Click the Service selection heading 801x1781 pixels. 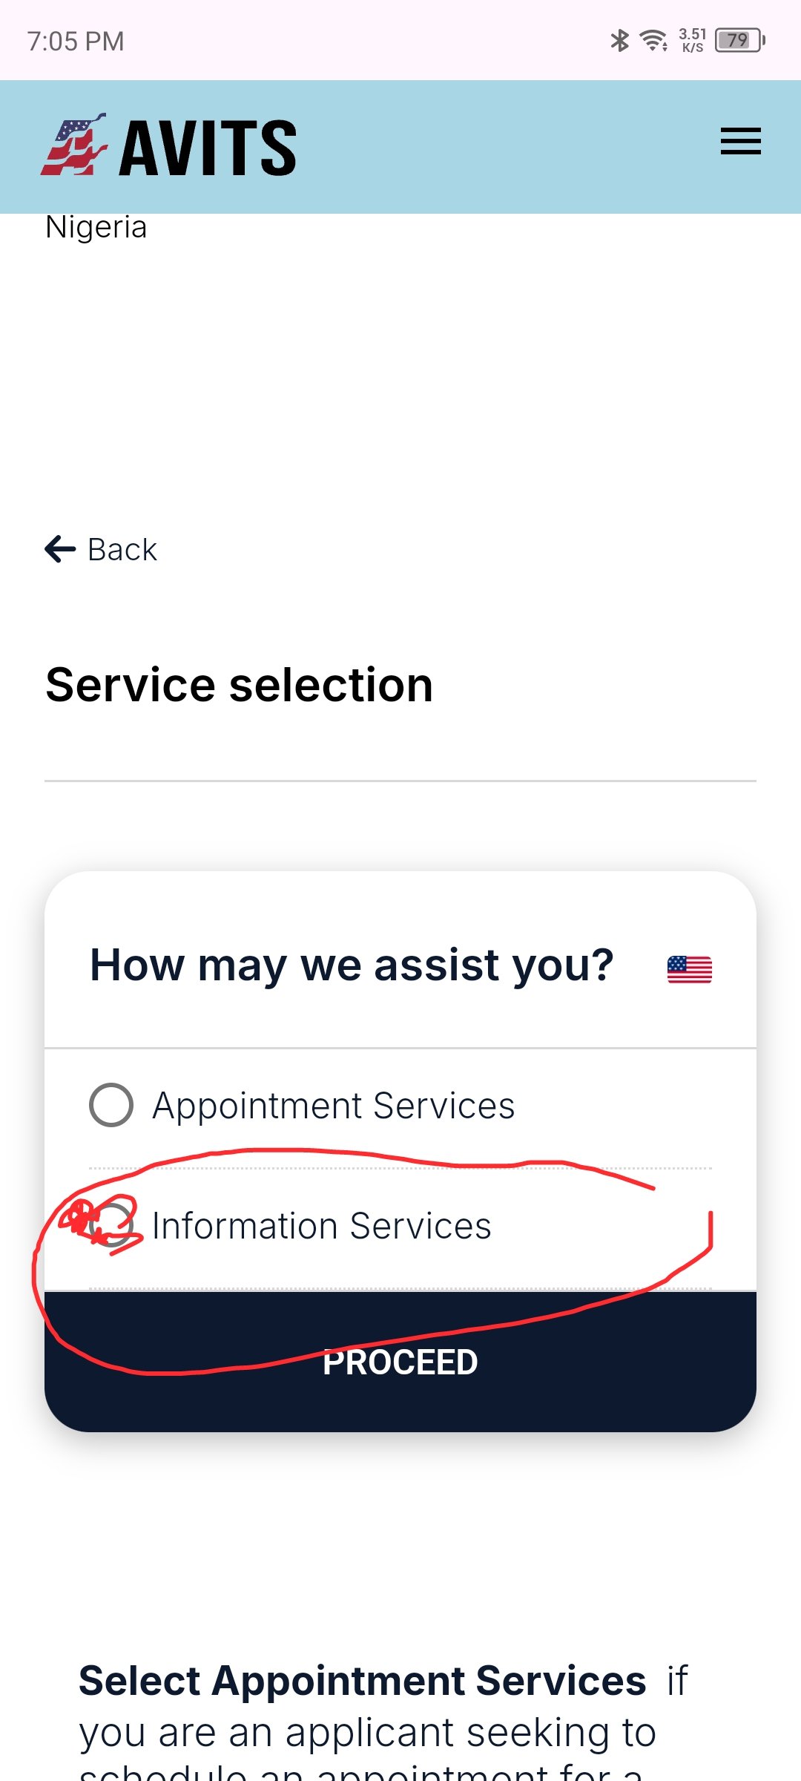[x=239, y=684]
